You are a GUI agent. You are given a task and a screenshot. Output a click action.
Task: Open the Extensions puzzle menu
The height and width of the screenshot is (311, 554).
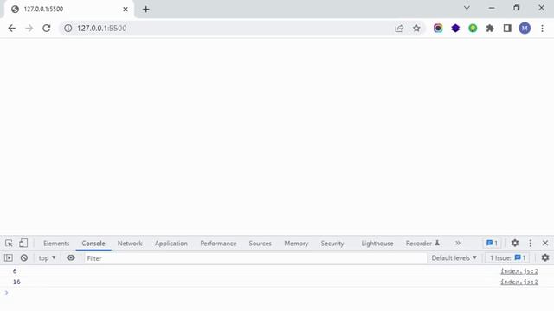tap(490, 29)
